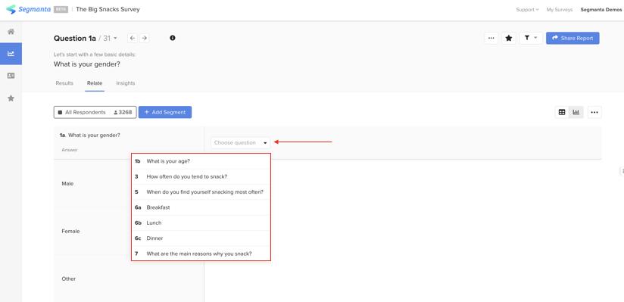Switch to table view icon

click(562, 113)
